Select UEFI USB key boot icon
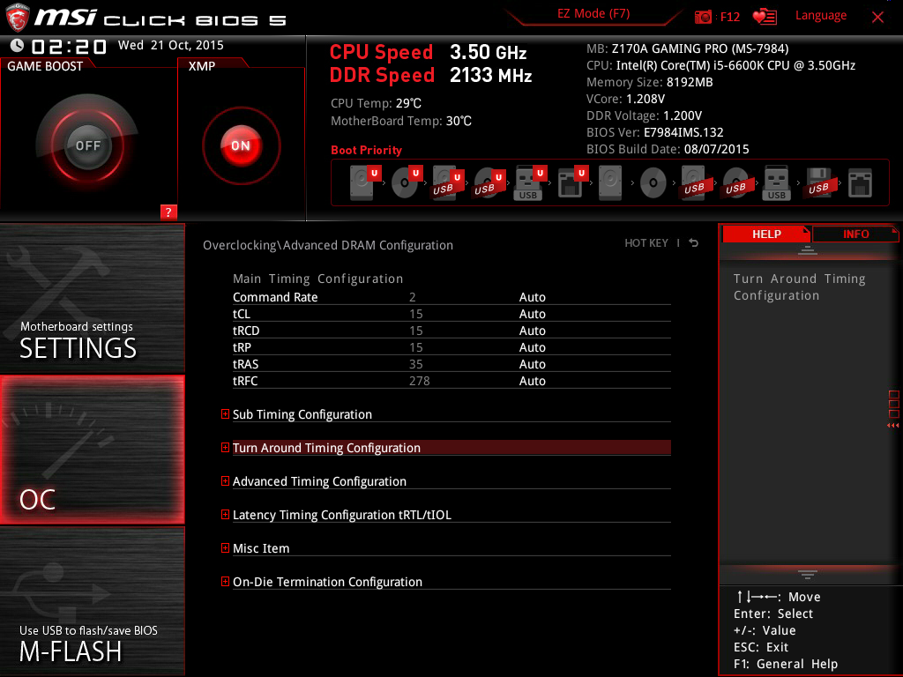Screen dimensions: 903x677 coord(530,182)
